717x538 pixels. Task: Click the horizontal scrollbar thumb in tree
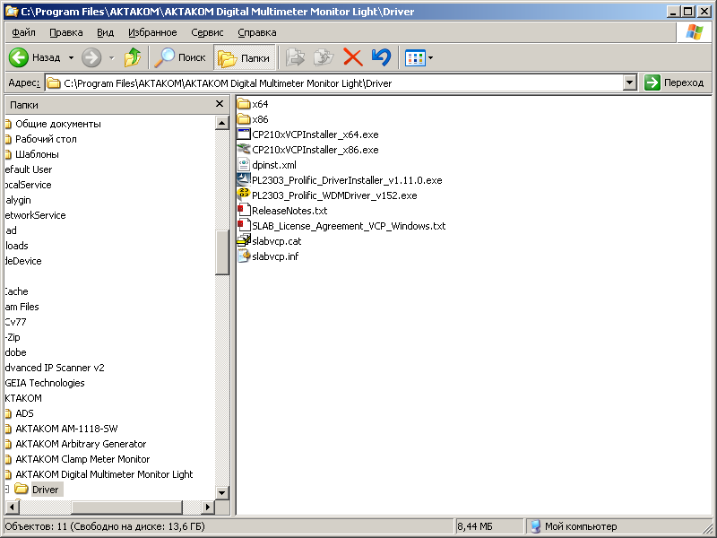(x=126, y=507)
